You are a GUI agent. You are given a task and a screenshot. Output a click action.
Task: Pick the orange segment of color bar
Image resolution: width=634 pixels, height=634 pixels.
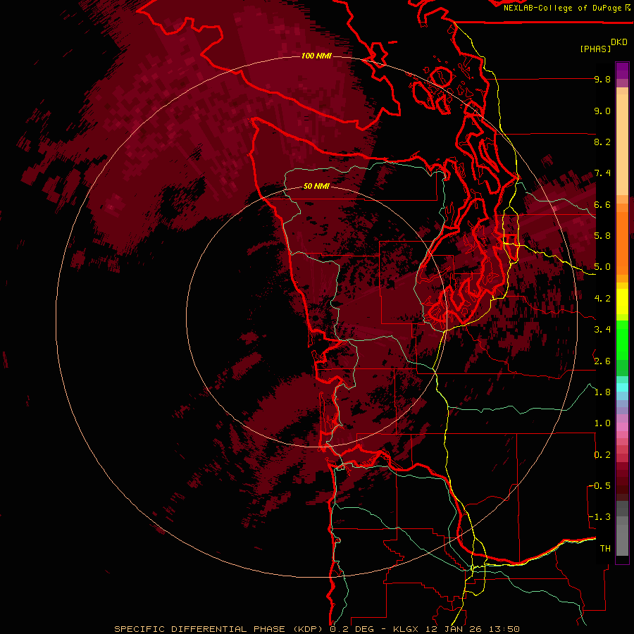[622, 242]
